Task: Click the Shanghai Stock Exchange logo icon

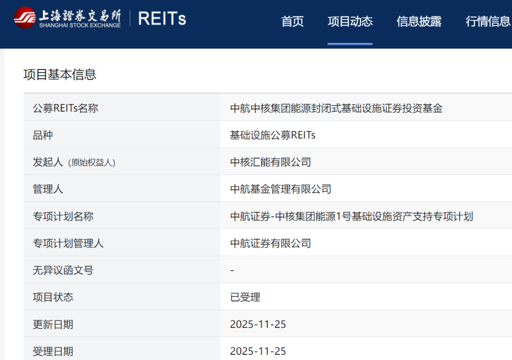Action: click(x=24, y=18)
